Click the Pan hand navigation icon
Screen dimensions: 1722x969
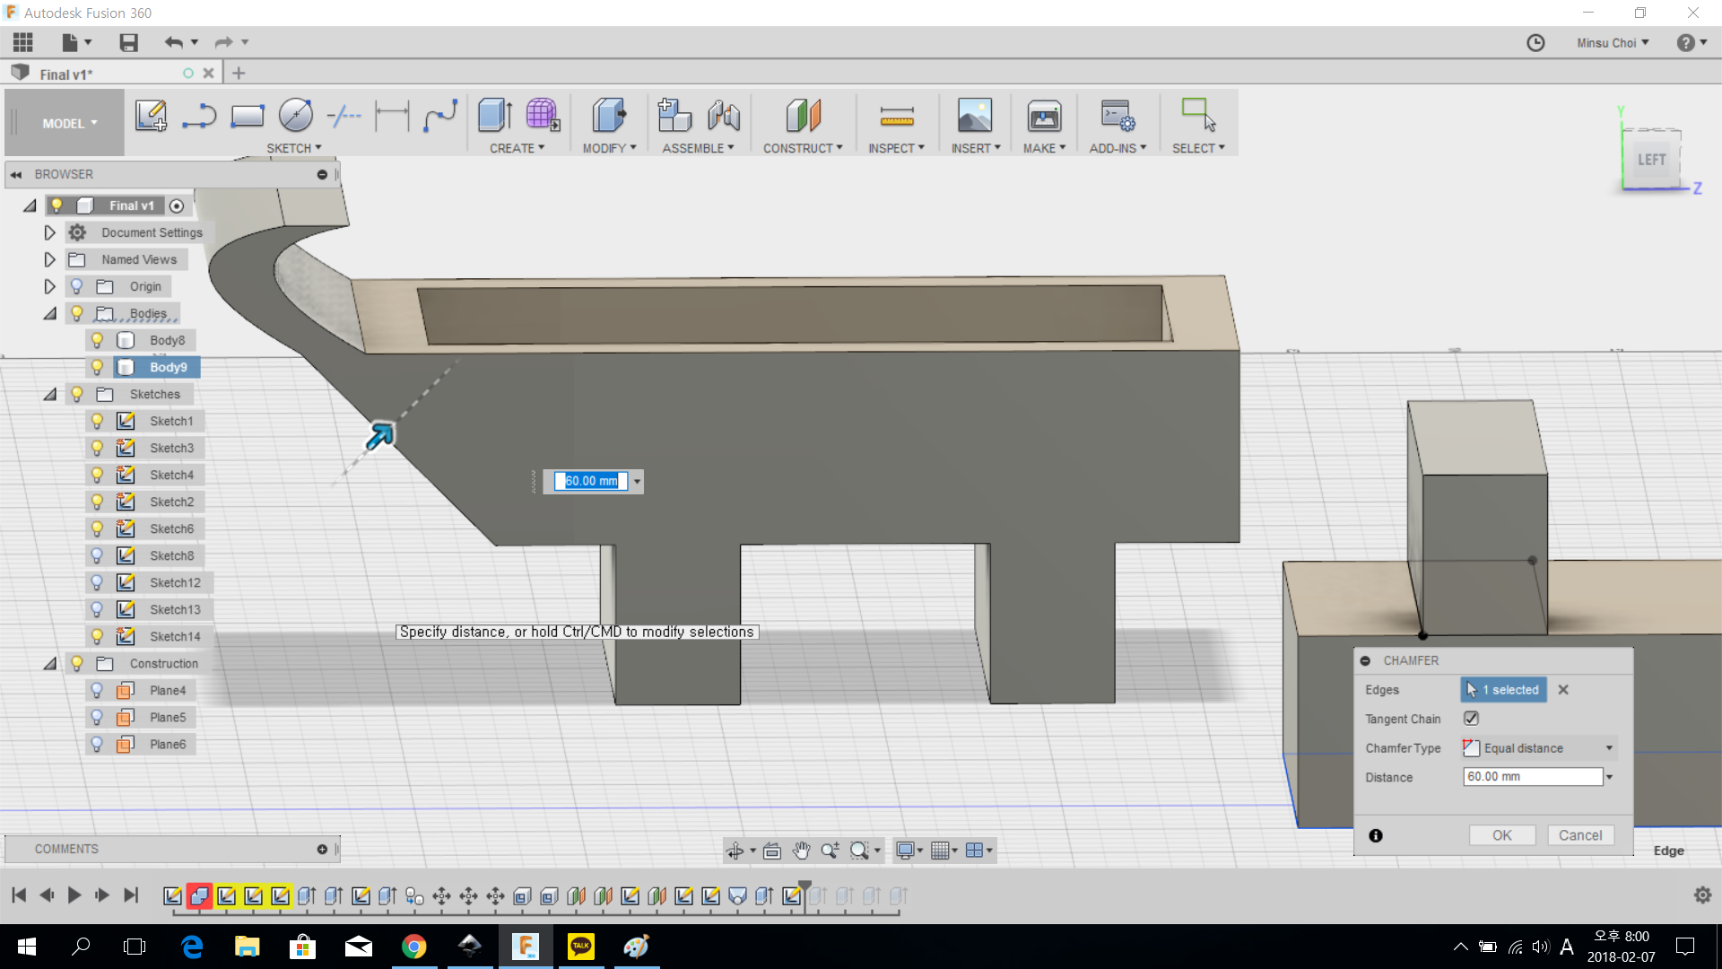click(x=801, y=851)
